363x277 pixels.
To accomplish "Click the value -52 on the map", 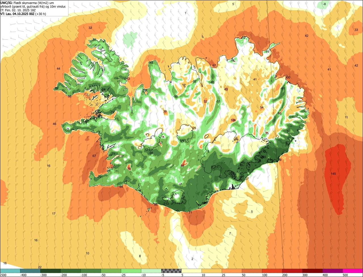I will coord(194,81).
